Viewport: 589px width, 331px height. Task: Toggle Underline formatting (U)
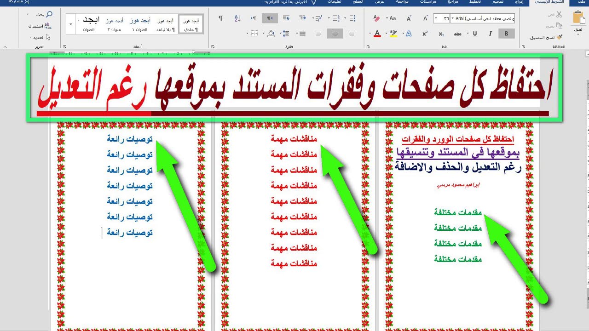click(x=475, y=34)
